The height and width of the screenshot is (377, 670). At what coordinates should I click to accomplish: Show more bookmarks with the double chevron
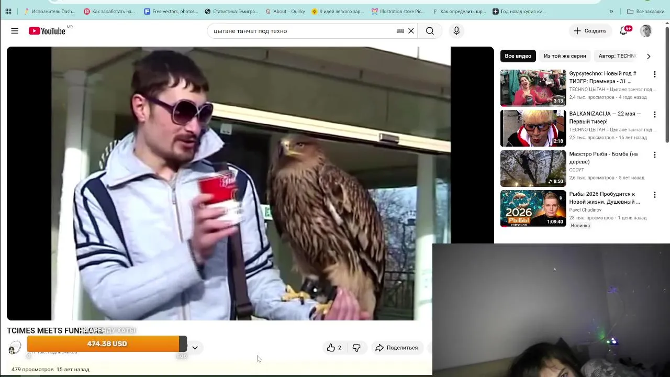611,11
